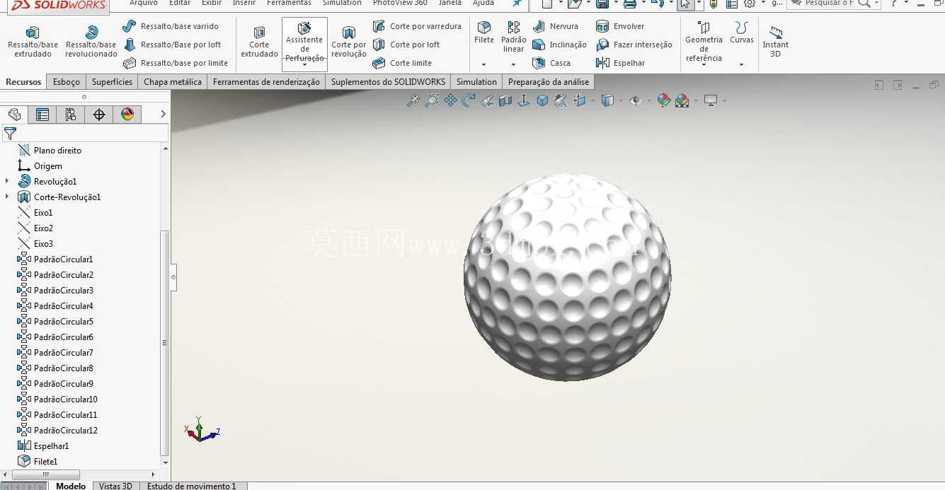Expand the Revolução1 feature tree node
The height and width of the screenshot is (490, 945).
click(x=7, y=182)
